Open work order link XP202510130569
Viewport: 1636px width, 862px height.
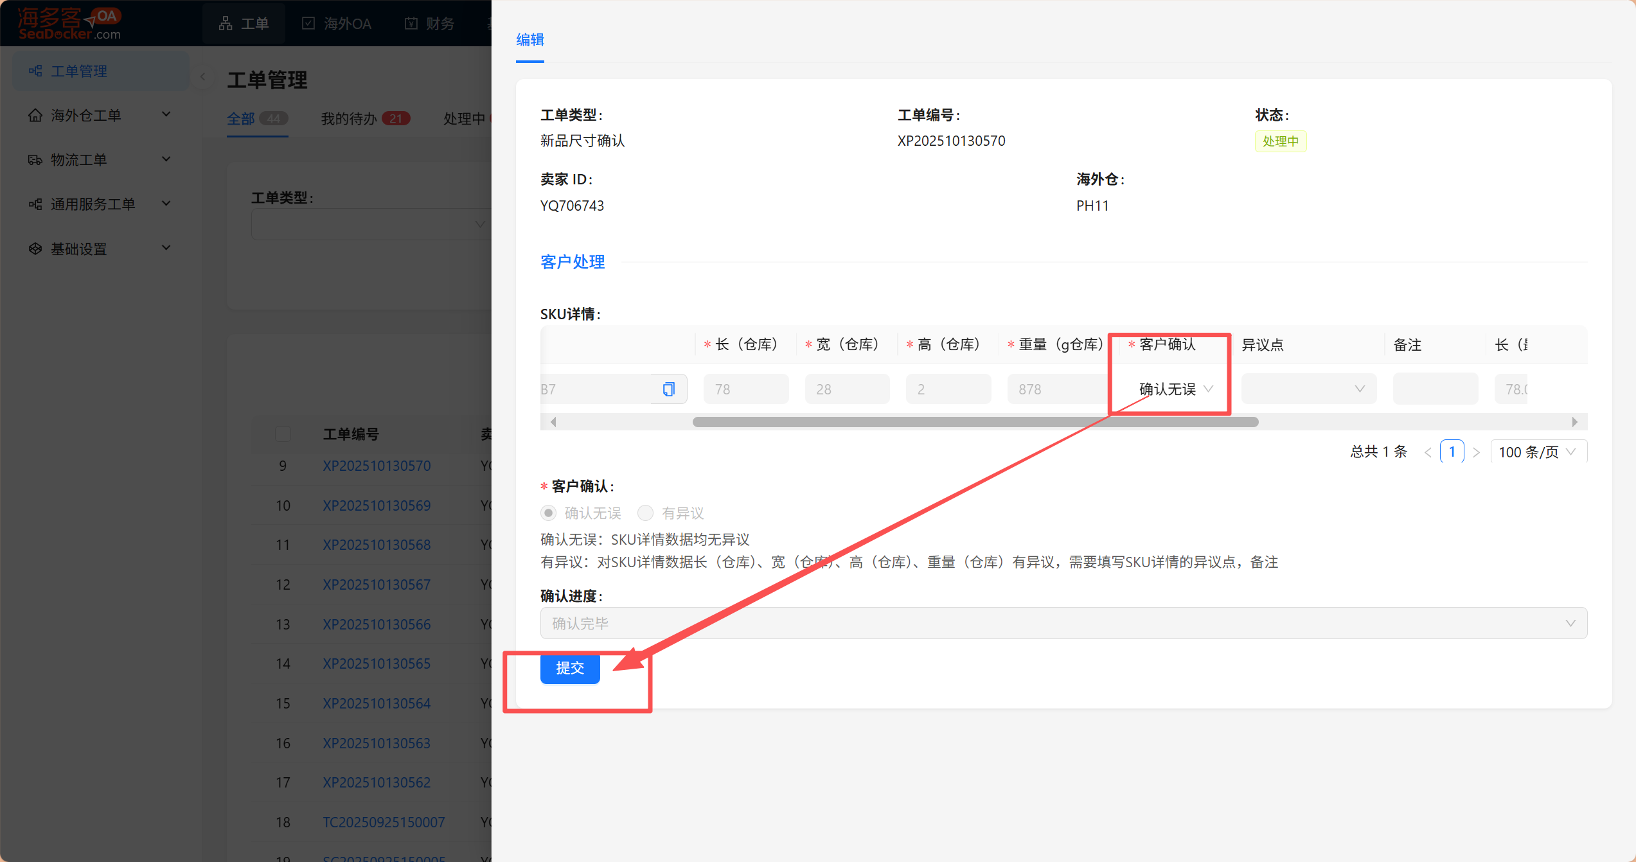pyautogui.click(x=377, y=506)
